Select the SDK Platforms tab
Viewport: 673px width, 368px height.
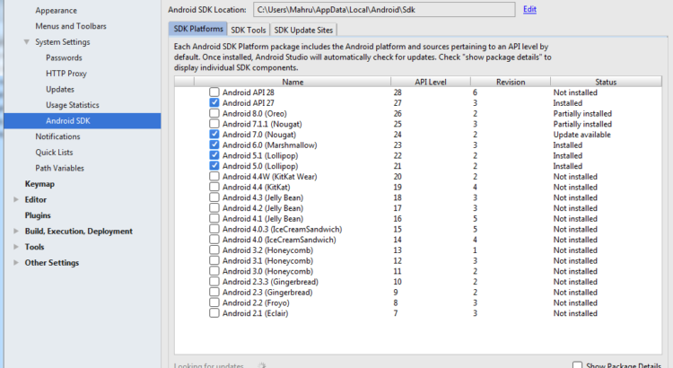pyautogui.click(x=197, y=30)
